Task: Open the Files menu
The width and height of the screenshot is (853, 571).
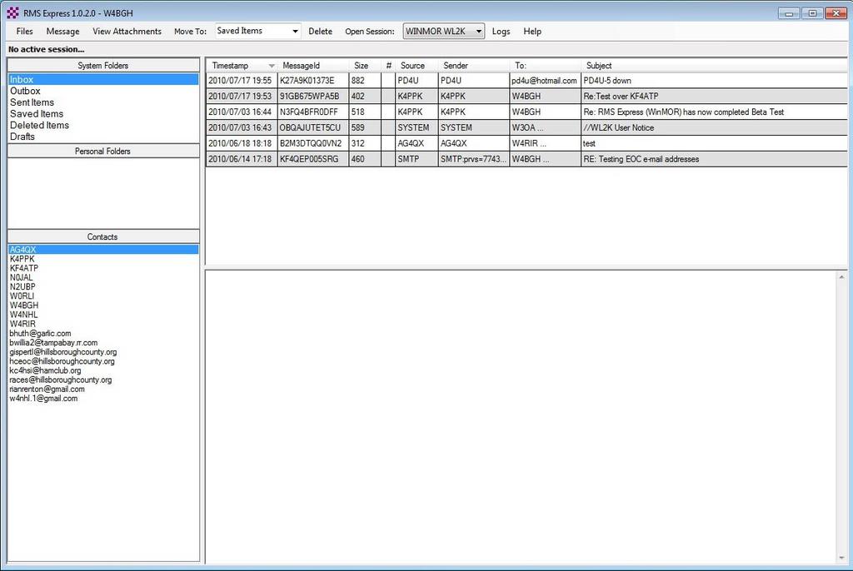Action: pos(24,32)
